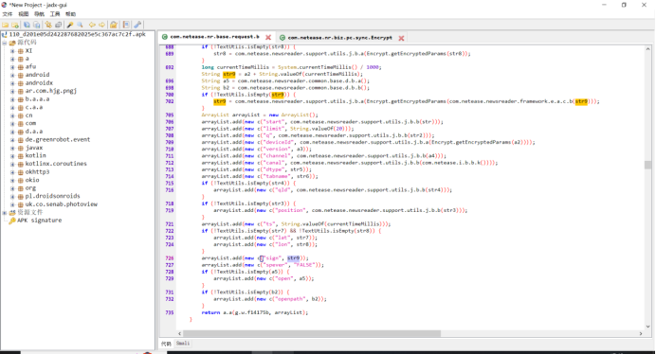Select the b.a.a.a package
Image resolution: width=656 pixels, height=354 pixels.
[x=37, y=99]
